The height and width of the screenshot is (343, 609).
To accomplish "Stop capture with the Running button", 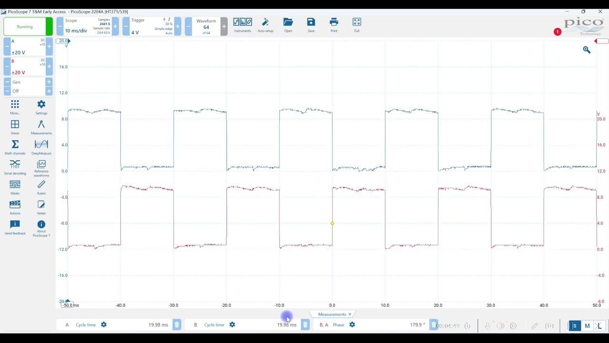I will pyautogui.click(x=28, y=27).
